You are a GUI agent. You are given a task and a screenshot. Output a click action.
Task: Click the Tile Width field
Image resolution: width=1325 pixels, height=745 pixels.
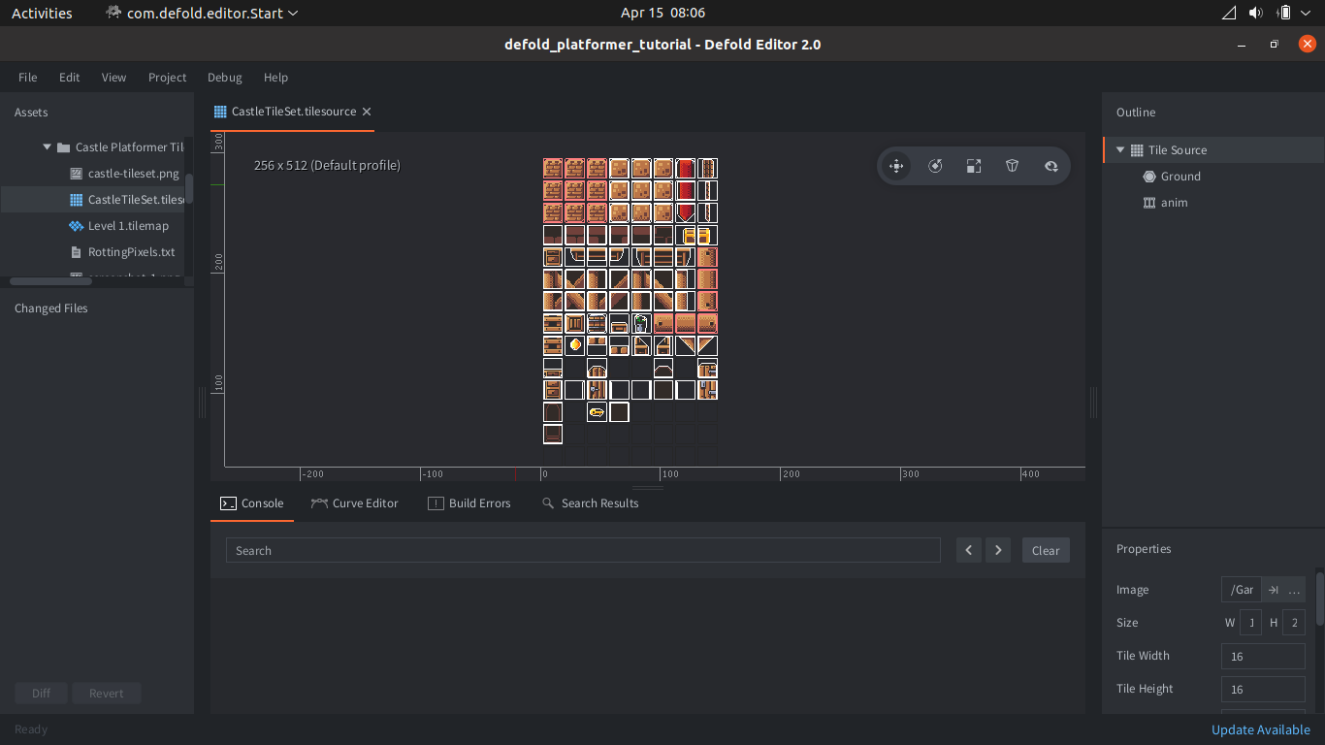pyautogui.click(x=1263, y=657)
